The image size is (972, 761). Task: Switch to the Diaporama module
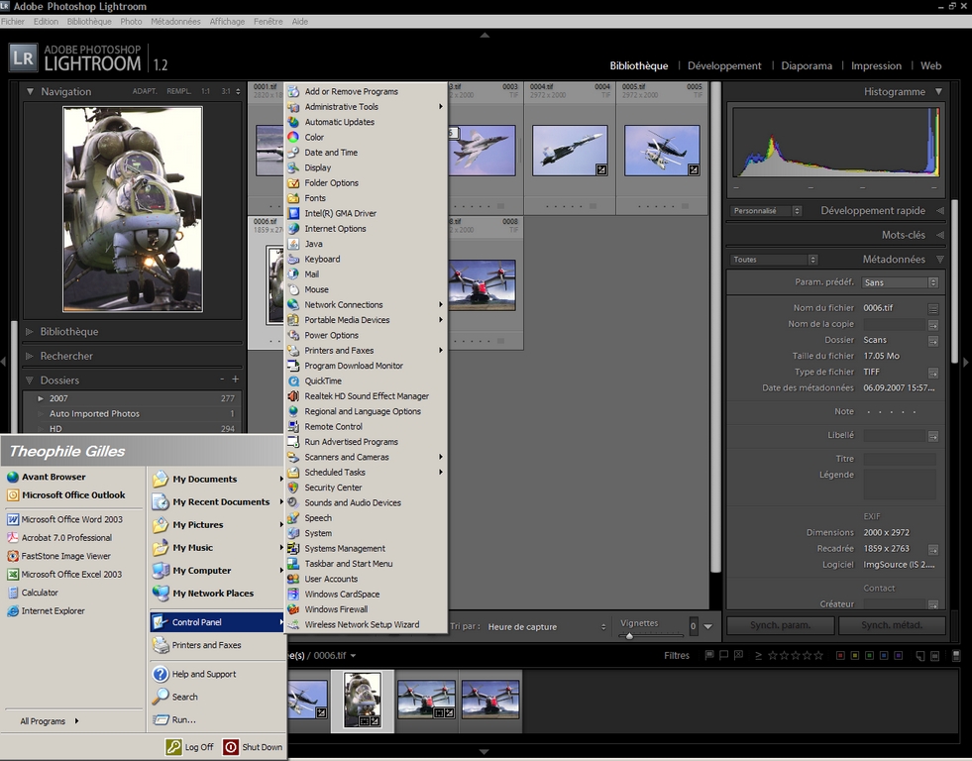click(807, 65)
